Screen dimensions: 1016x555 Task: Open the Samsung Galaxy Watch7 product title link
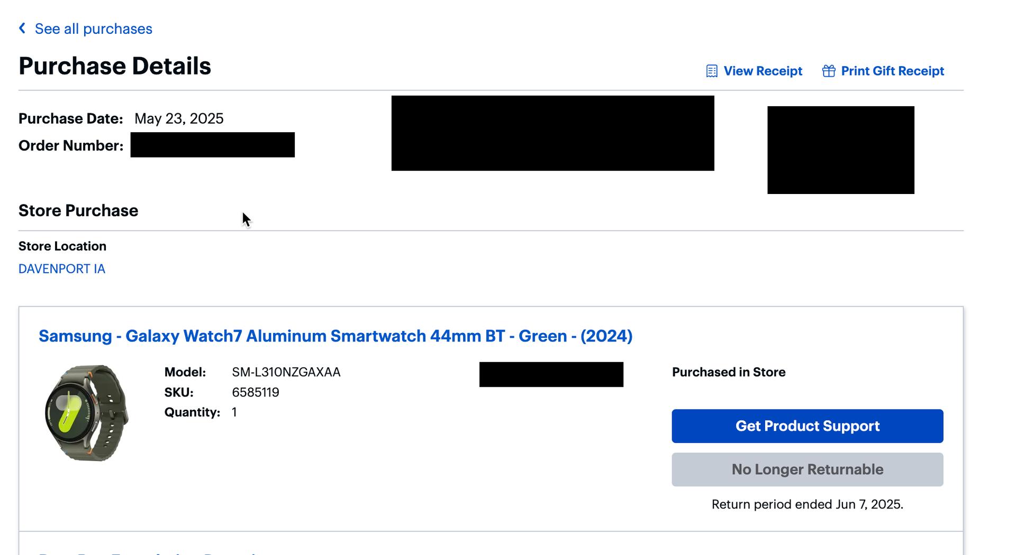pos(335,336)
